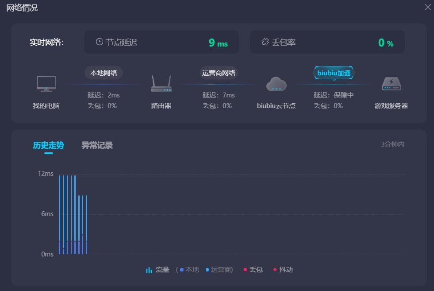Click the 流量 bar chart legend icon
The height and width of the screenshot is (291, 434).
click(149, 270)
